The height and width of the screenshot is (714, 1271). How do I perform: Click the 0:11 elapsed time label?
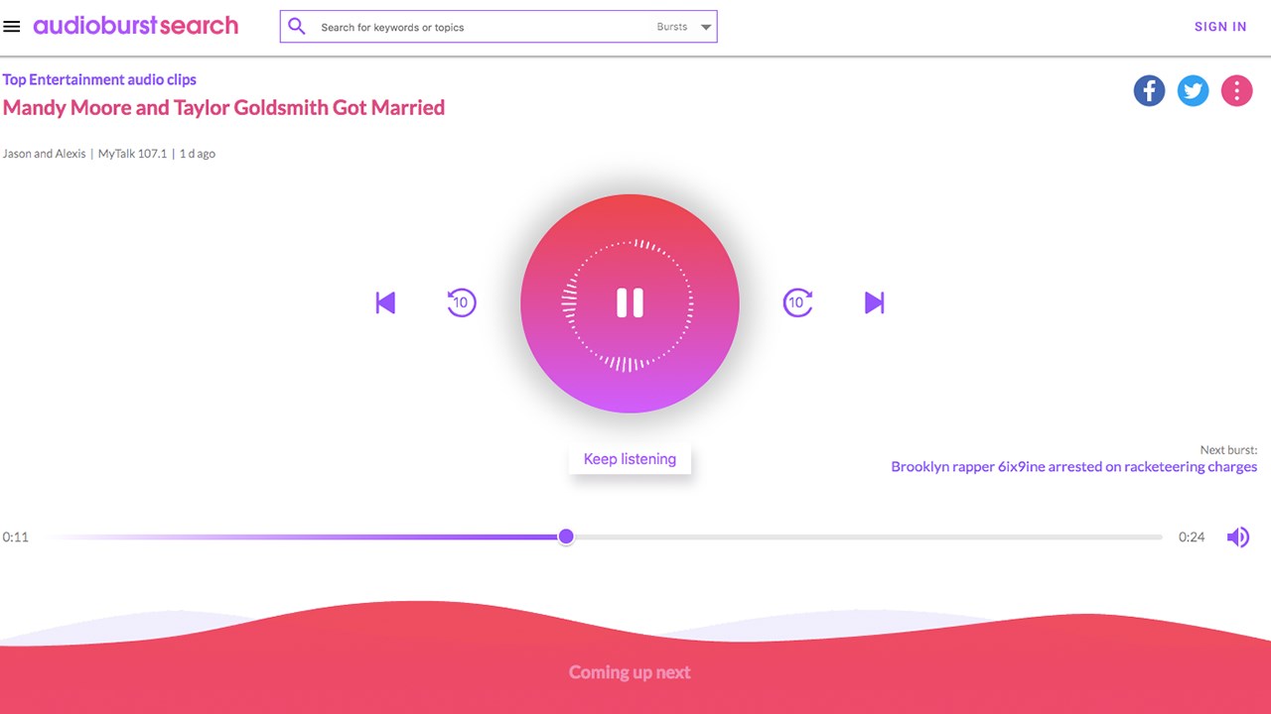[15, 537]
